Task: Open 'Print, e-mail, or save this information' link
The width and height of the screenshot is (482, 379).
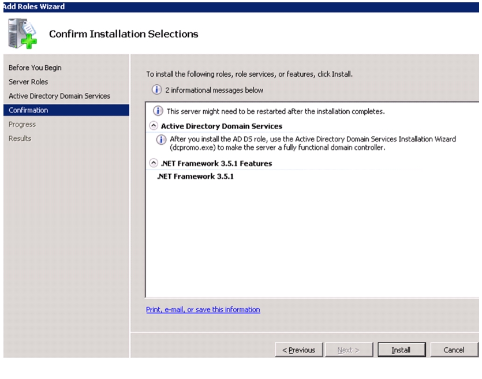Action: coord(203,309)
